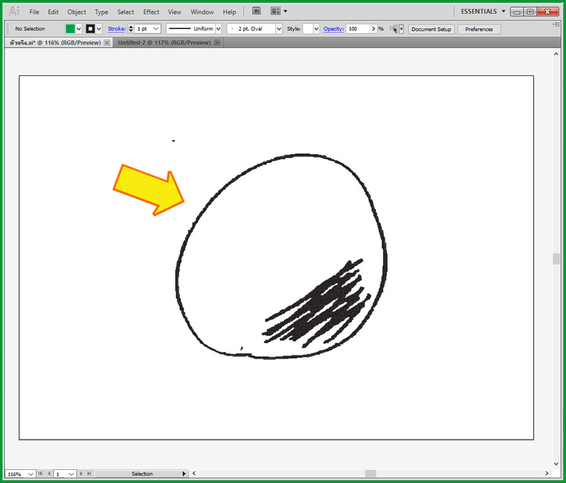
Task: Expand the zoom level dropdown
Action: pyautogui.click(x=31, y=474)
